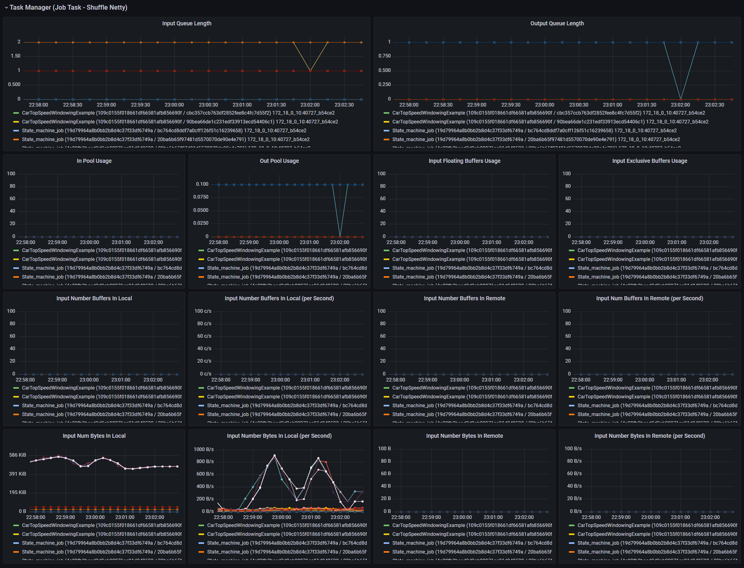
Task: Click orange swatch in Input Number Bytes In Remote (per Second) legend
Action: coord(572,552)
